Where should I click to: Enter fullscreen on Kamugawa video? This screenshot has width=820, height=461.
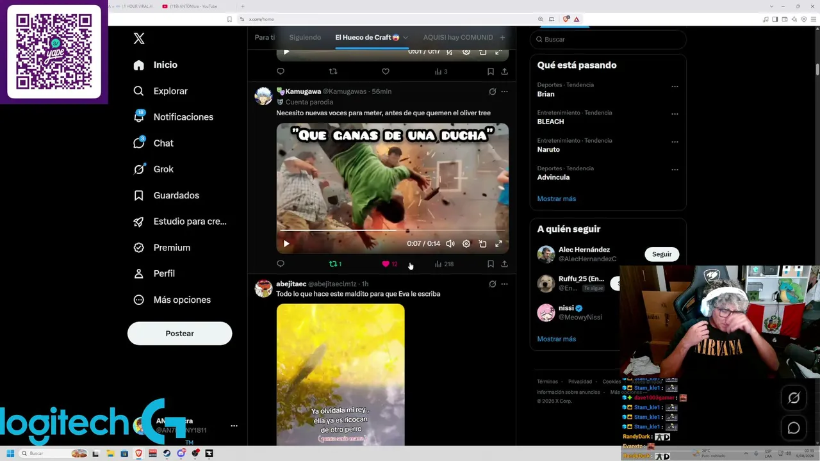[498, 243]
